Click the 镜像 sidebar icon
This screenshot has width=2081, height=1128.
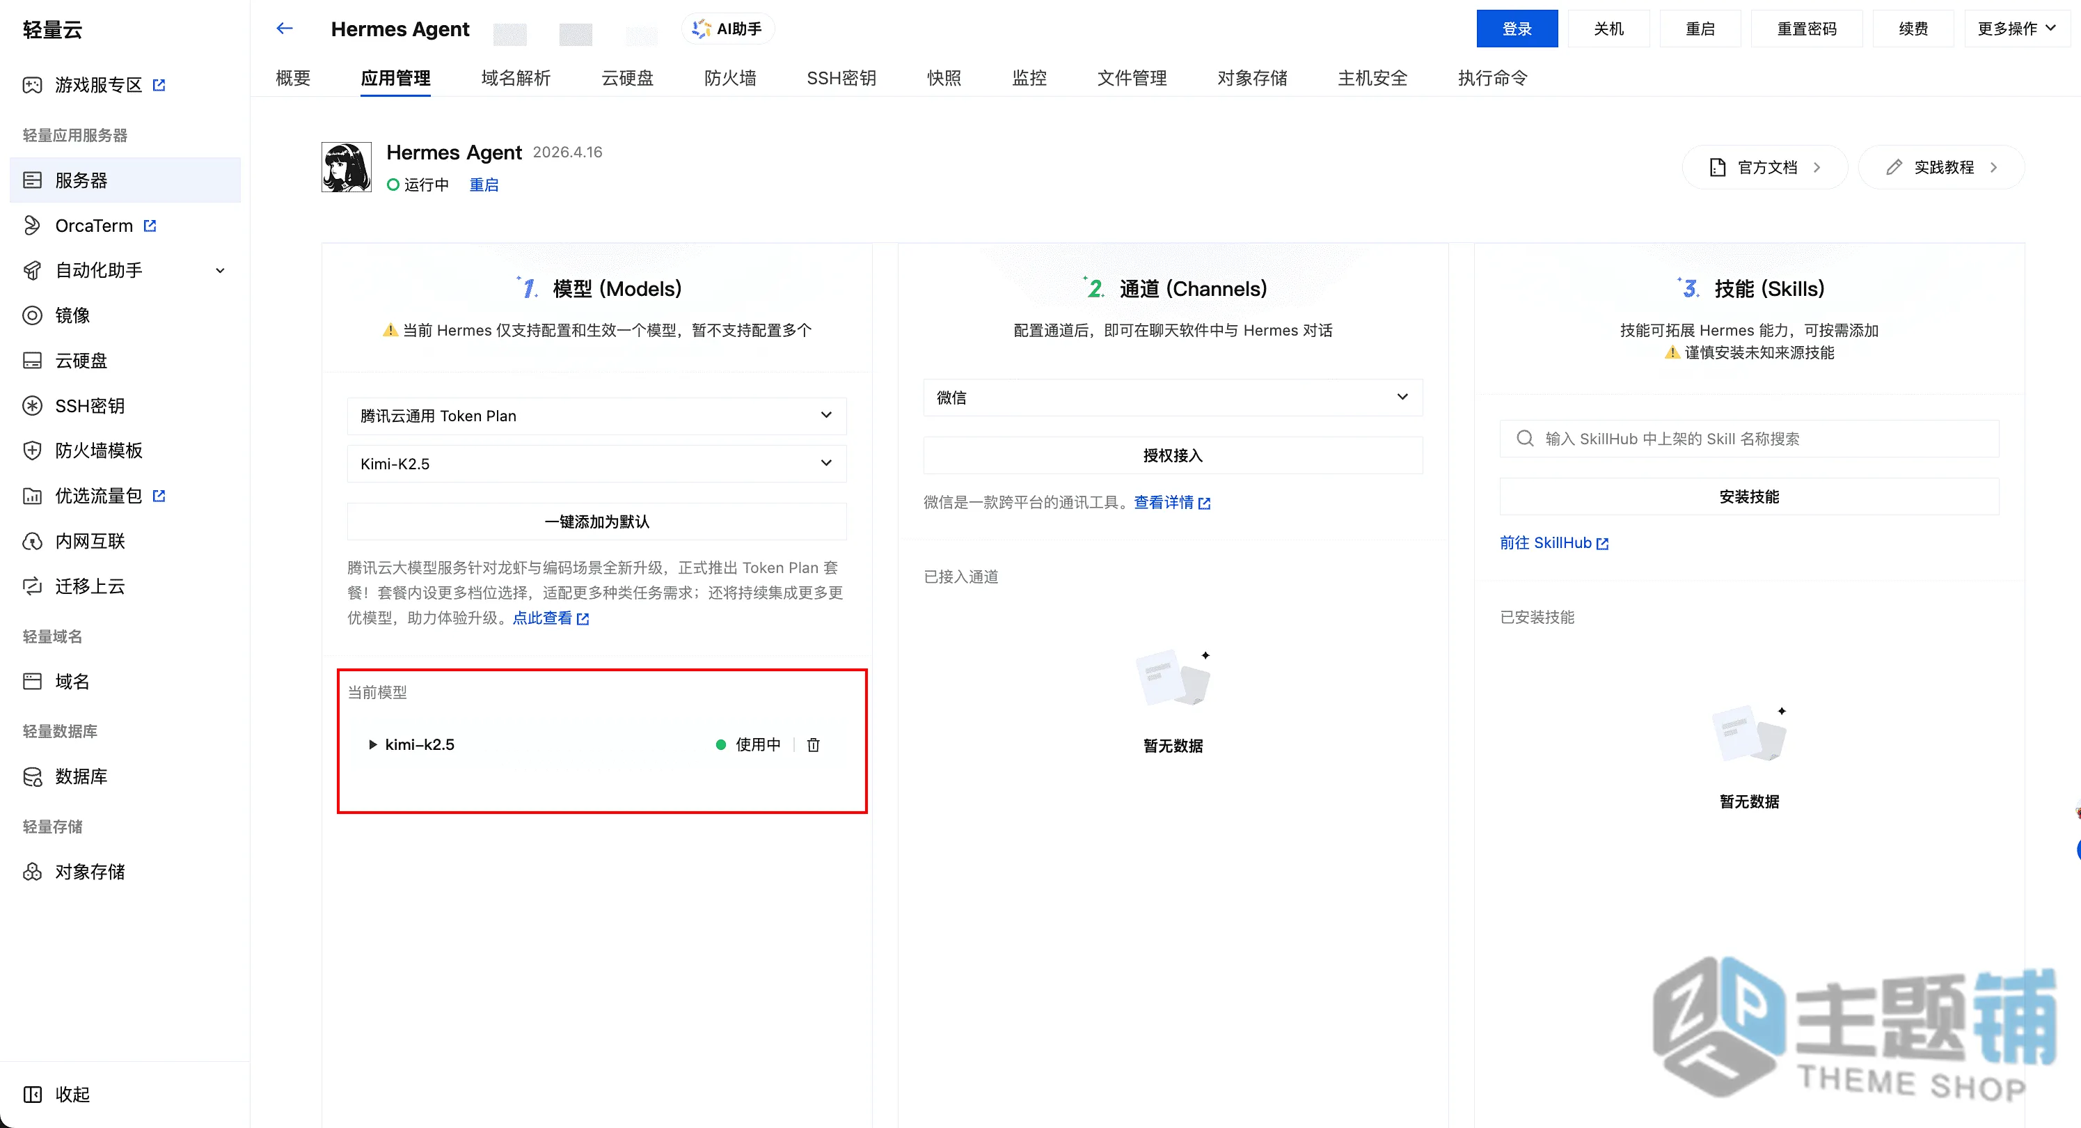point(32,315)
